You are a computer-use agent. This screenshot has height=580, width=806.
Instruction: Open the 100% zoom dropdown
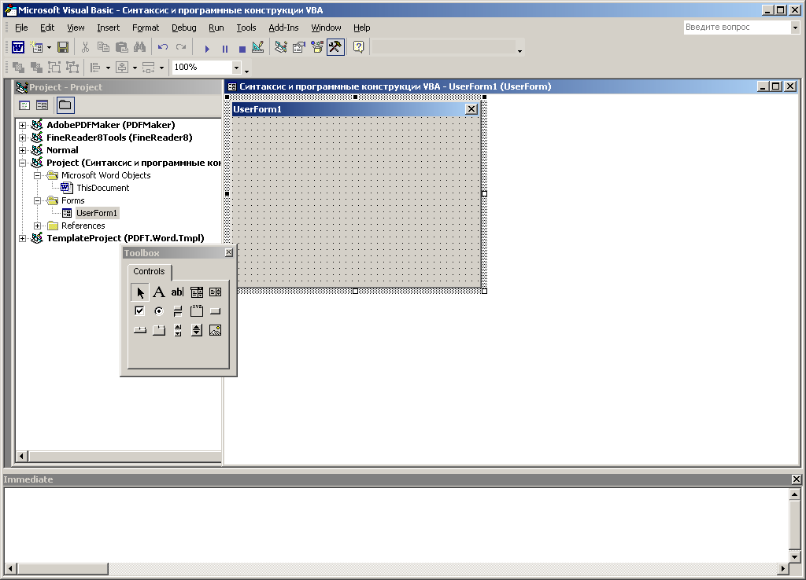tap(236, 68)
